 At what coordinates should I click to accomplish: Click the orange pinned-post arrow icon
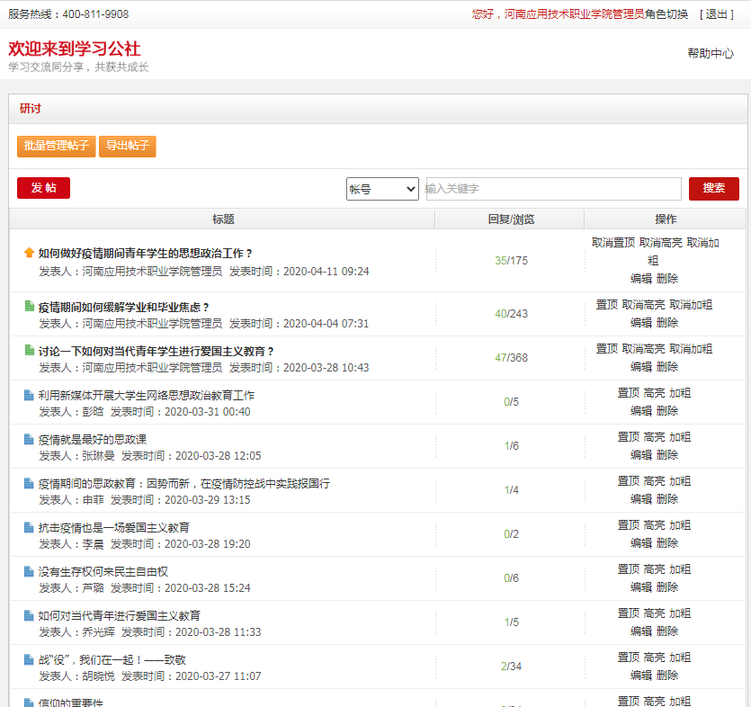tap(29, 253)
